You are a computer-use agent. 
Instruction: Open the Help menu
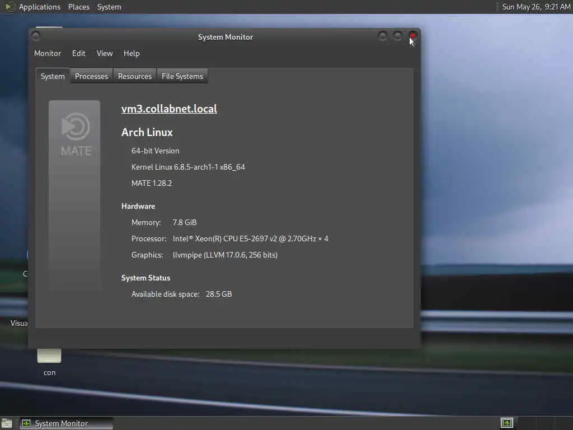(x=131, y=53)
